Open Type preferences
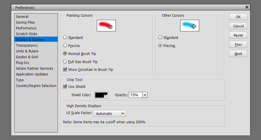The width and height of the screenshot is (261, 140). pyautogui.click(x=36, y=80)
